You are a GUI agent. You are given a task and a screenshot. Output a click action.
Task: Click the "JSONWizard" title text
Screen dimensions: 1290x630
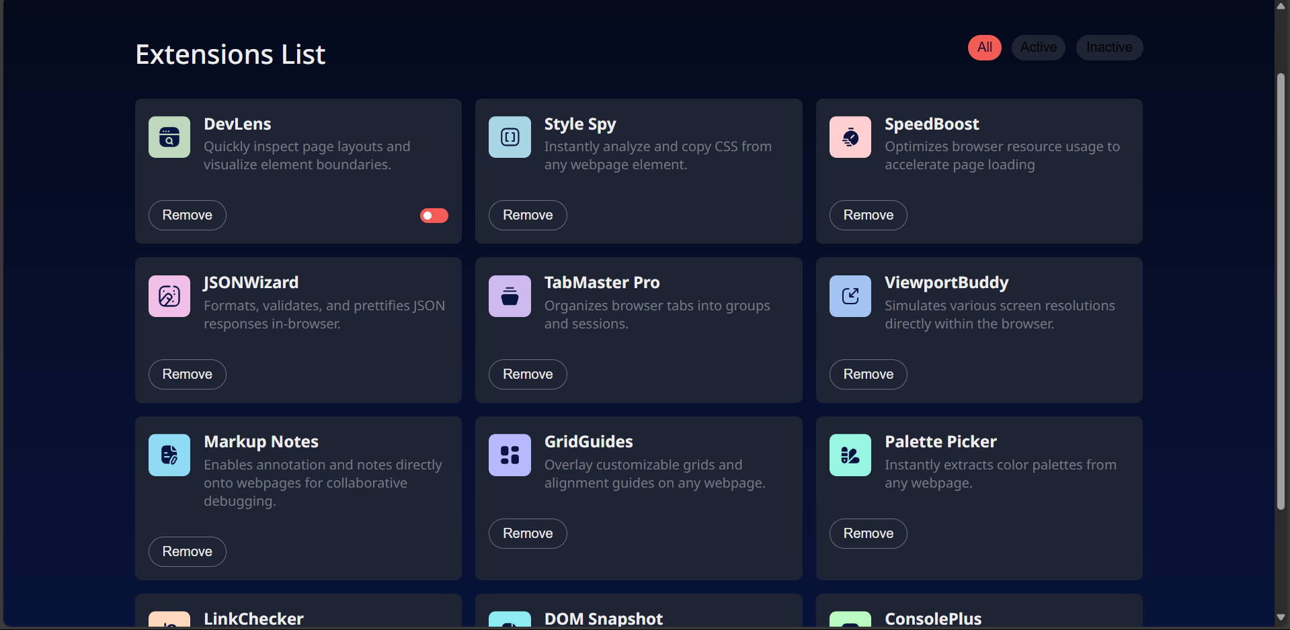click(251, 283)
